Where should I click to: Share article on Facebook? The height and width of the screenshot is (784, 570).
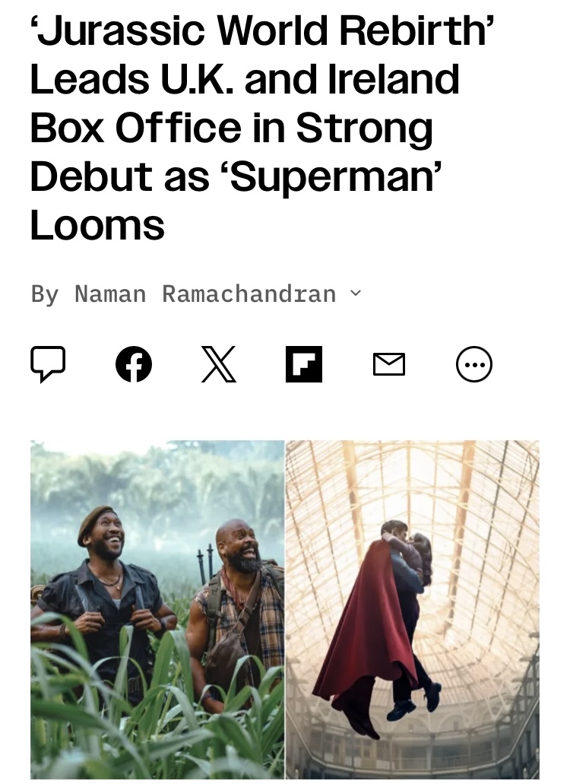pyautogui.click(x=134, y=364)
